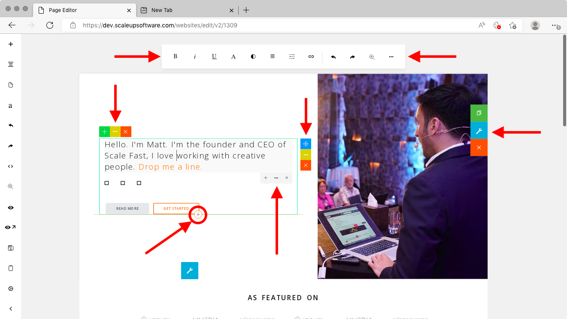Open the yellow dots menu beside text column
567x319 pixels.
306,155
